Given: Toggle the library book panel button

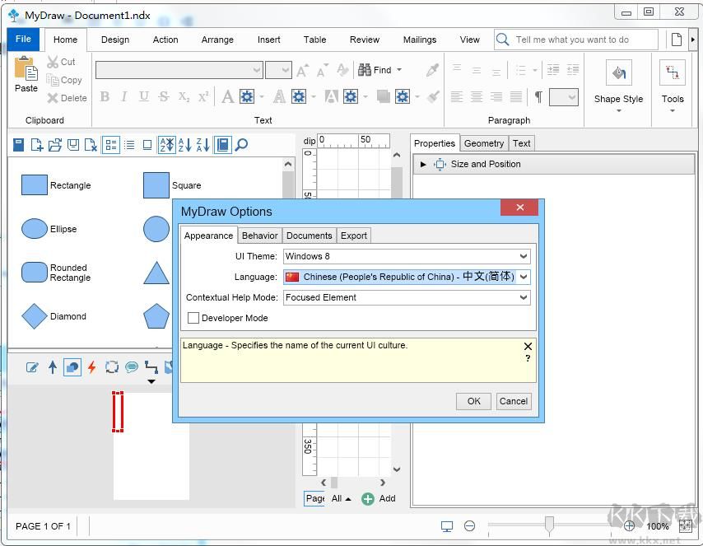Looking at the screenshot, I should [222, 145].
